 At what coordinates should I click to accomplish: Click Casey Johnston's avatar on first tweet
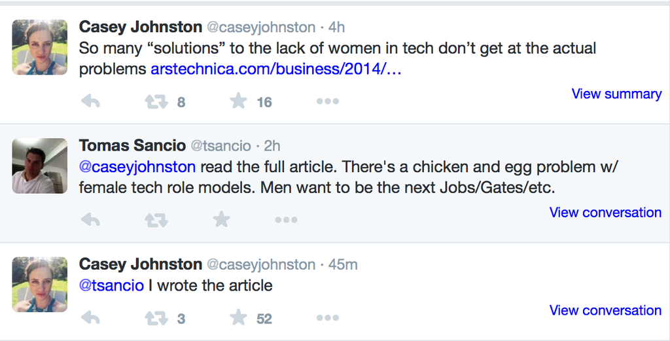pos(39,47)
